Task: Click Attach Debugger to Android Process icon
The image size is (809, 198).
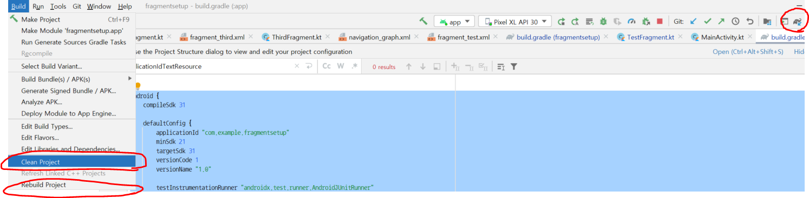Action: (645, 22)
